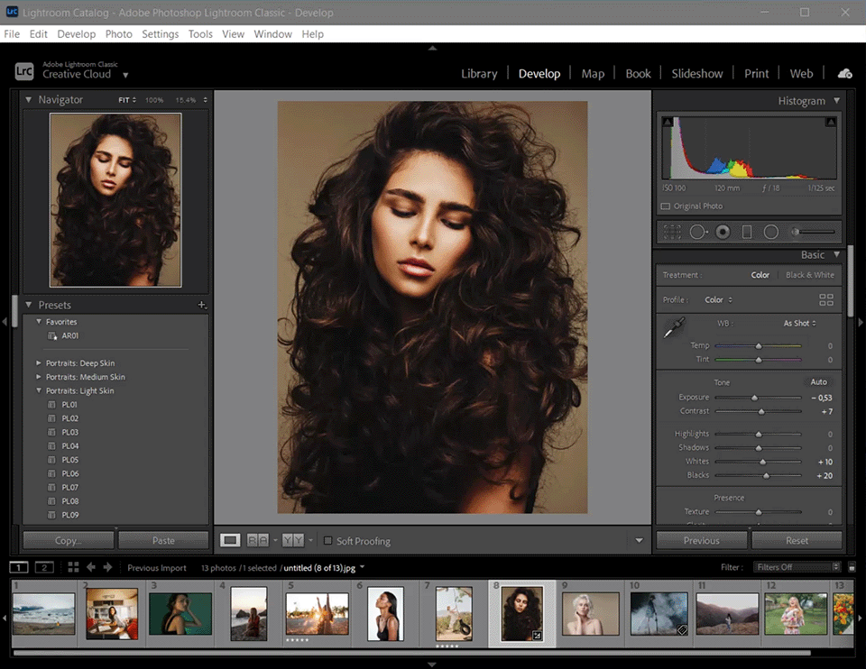Open the Library module
Viewport: 866px width, 669px height.
(x=479, y=73)
